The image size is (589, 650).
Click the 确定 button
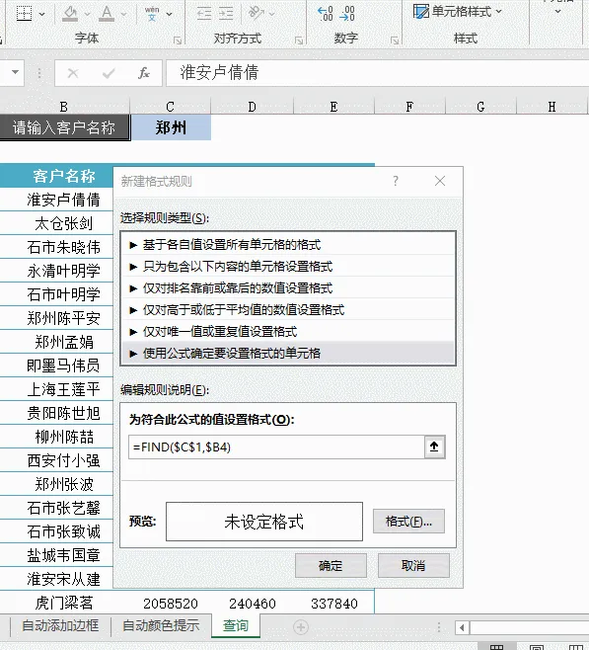(x=331, y=565)
